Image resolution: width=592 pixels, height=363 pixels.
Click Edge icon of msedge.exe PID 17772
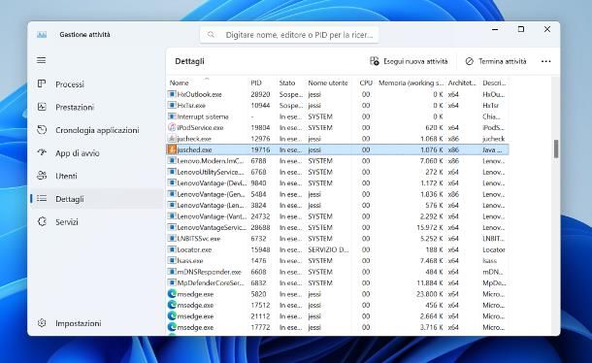click(172, 327)
